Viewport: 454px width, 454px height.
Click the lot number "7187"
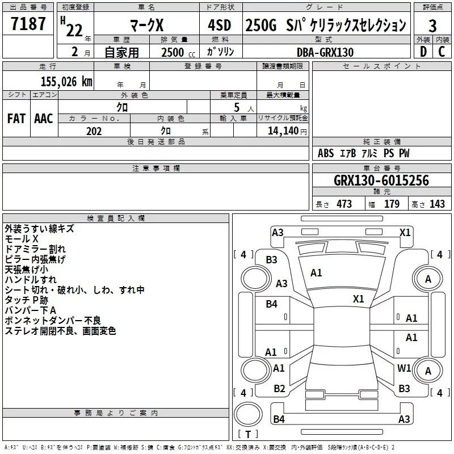[x=28, y=24]
